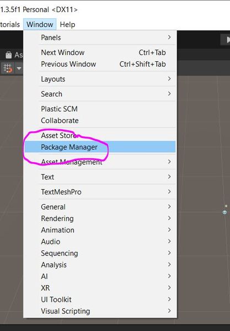Expand the Visual Scripting submenu
The image size is (230, 331).
tap(100, 311)
